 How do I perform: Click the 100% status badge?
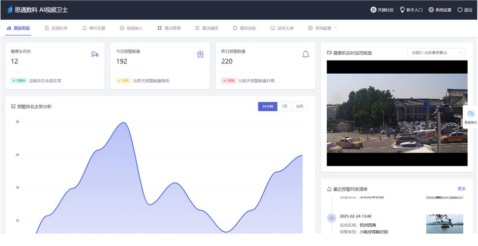pos(19,81)
